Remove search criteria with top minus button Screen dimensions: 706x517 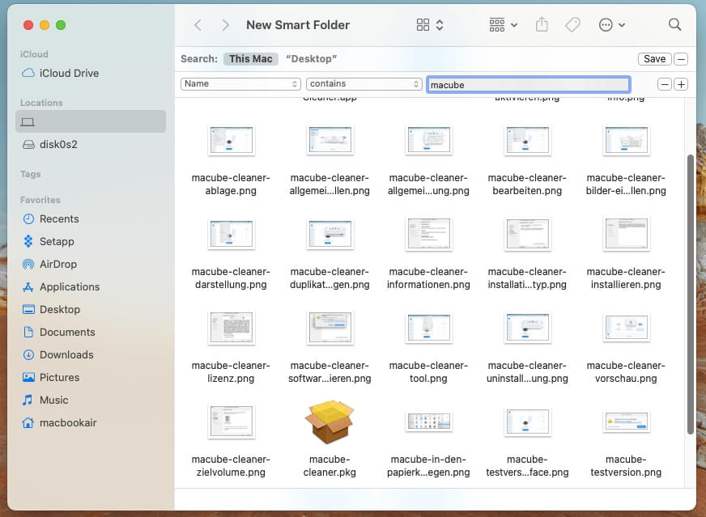pyautogui.click(x=681, y=59)
